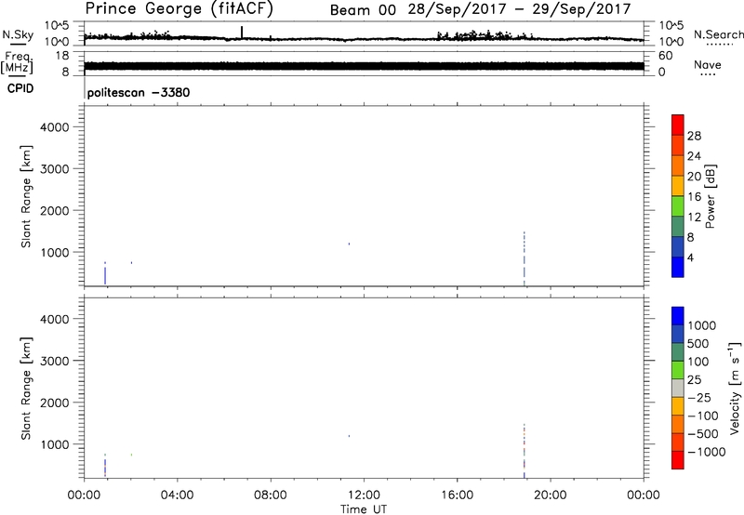Click the Freq. [MHz] axis label
The height and width of the screenshot is (515, 744).
[x=17, y=62]
